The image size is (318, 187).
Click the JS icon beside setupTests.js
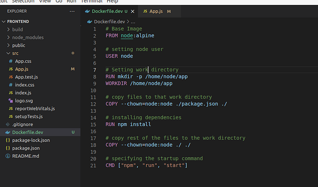pos(11,116)
